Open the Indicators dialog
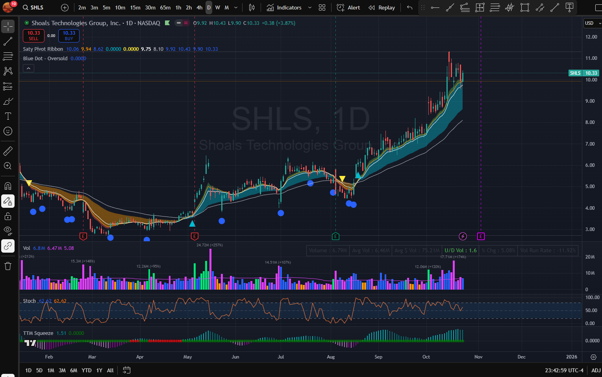 [284, 7]
